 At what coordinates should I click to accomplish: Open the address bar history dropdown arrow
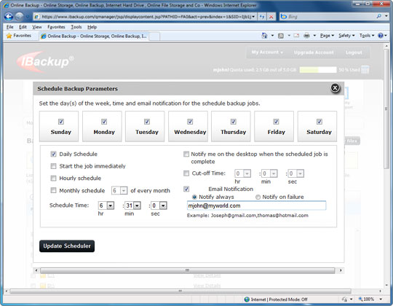[253, 17]
